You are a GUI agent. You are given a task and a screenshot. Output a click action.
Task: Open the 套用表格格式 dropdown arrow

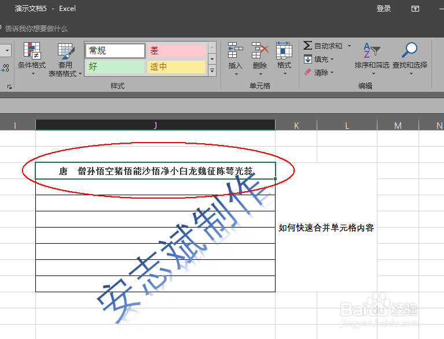[x=80, y=74]
